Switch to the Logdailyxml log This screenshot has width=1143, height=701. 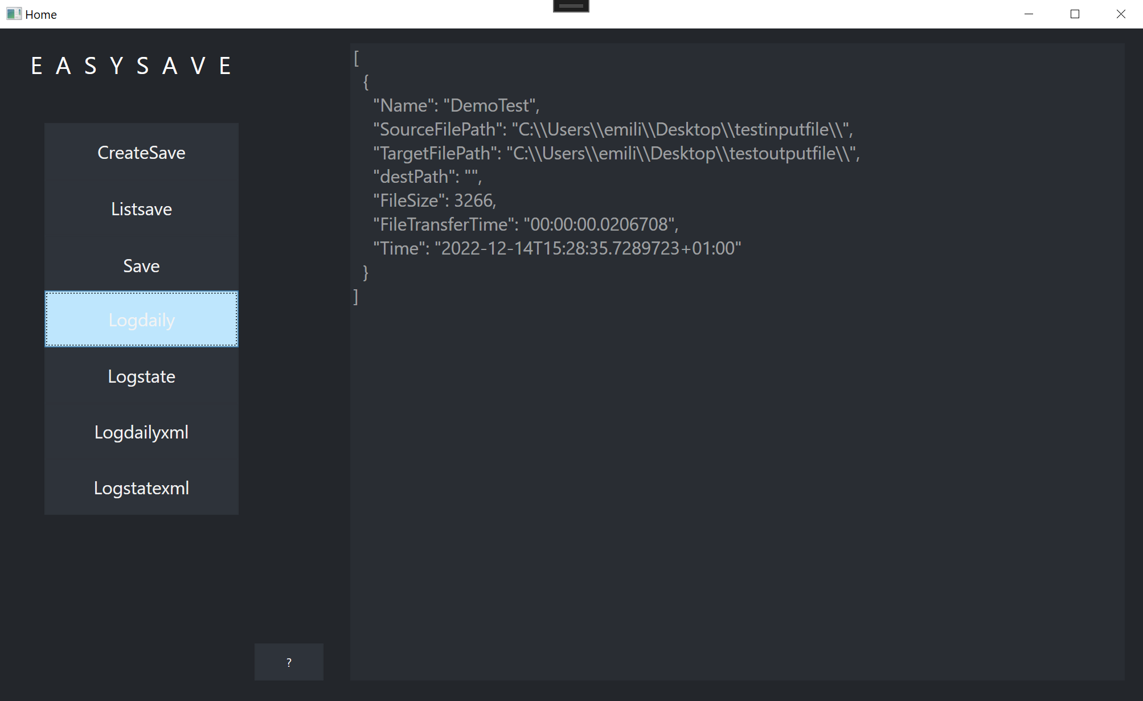[141, 432]
